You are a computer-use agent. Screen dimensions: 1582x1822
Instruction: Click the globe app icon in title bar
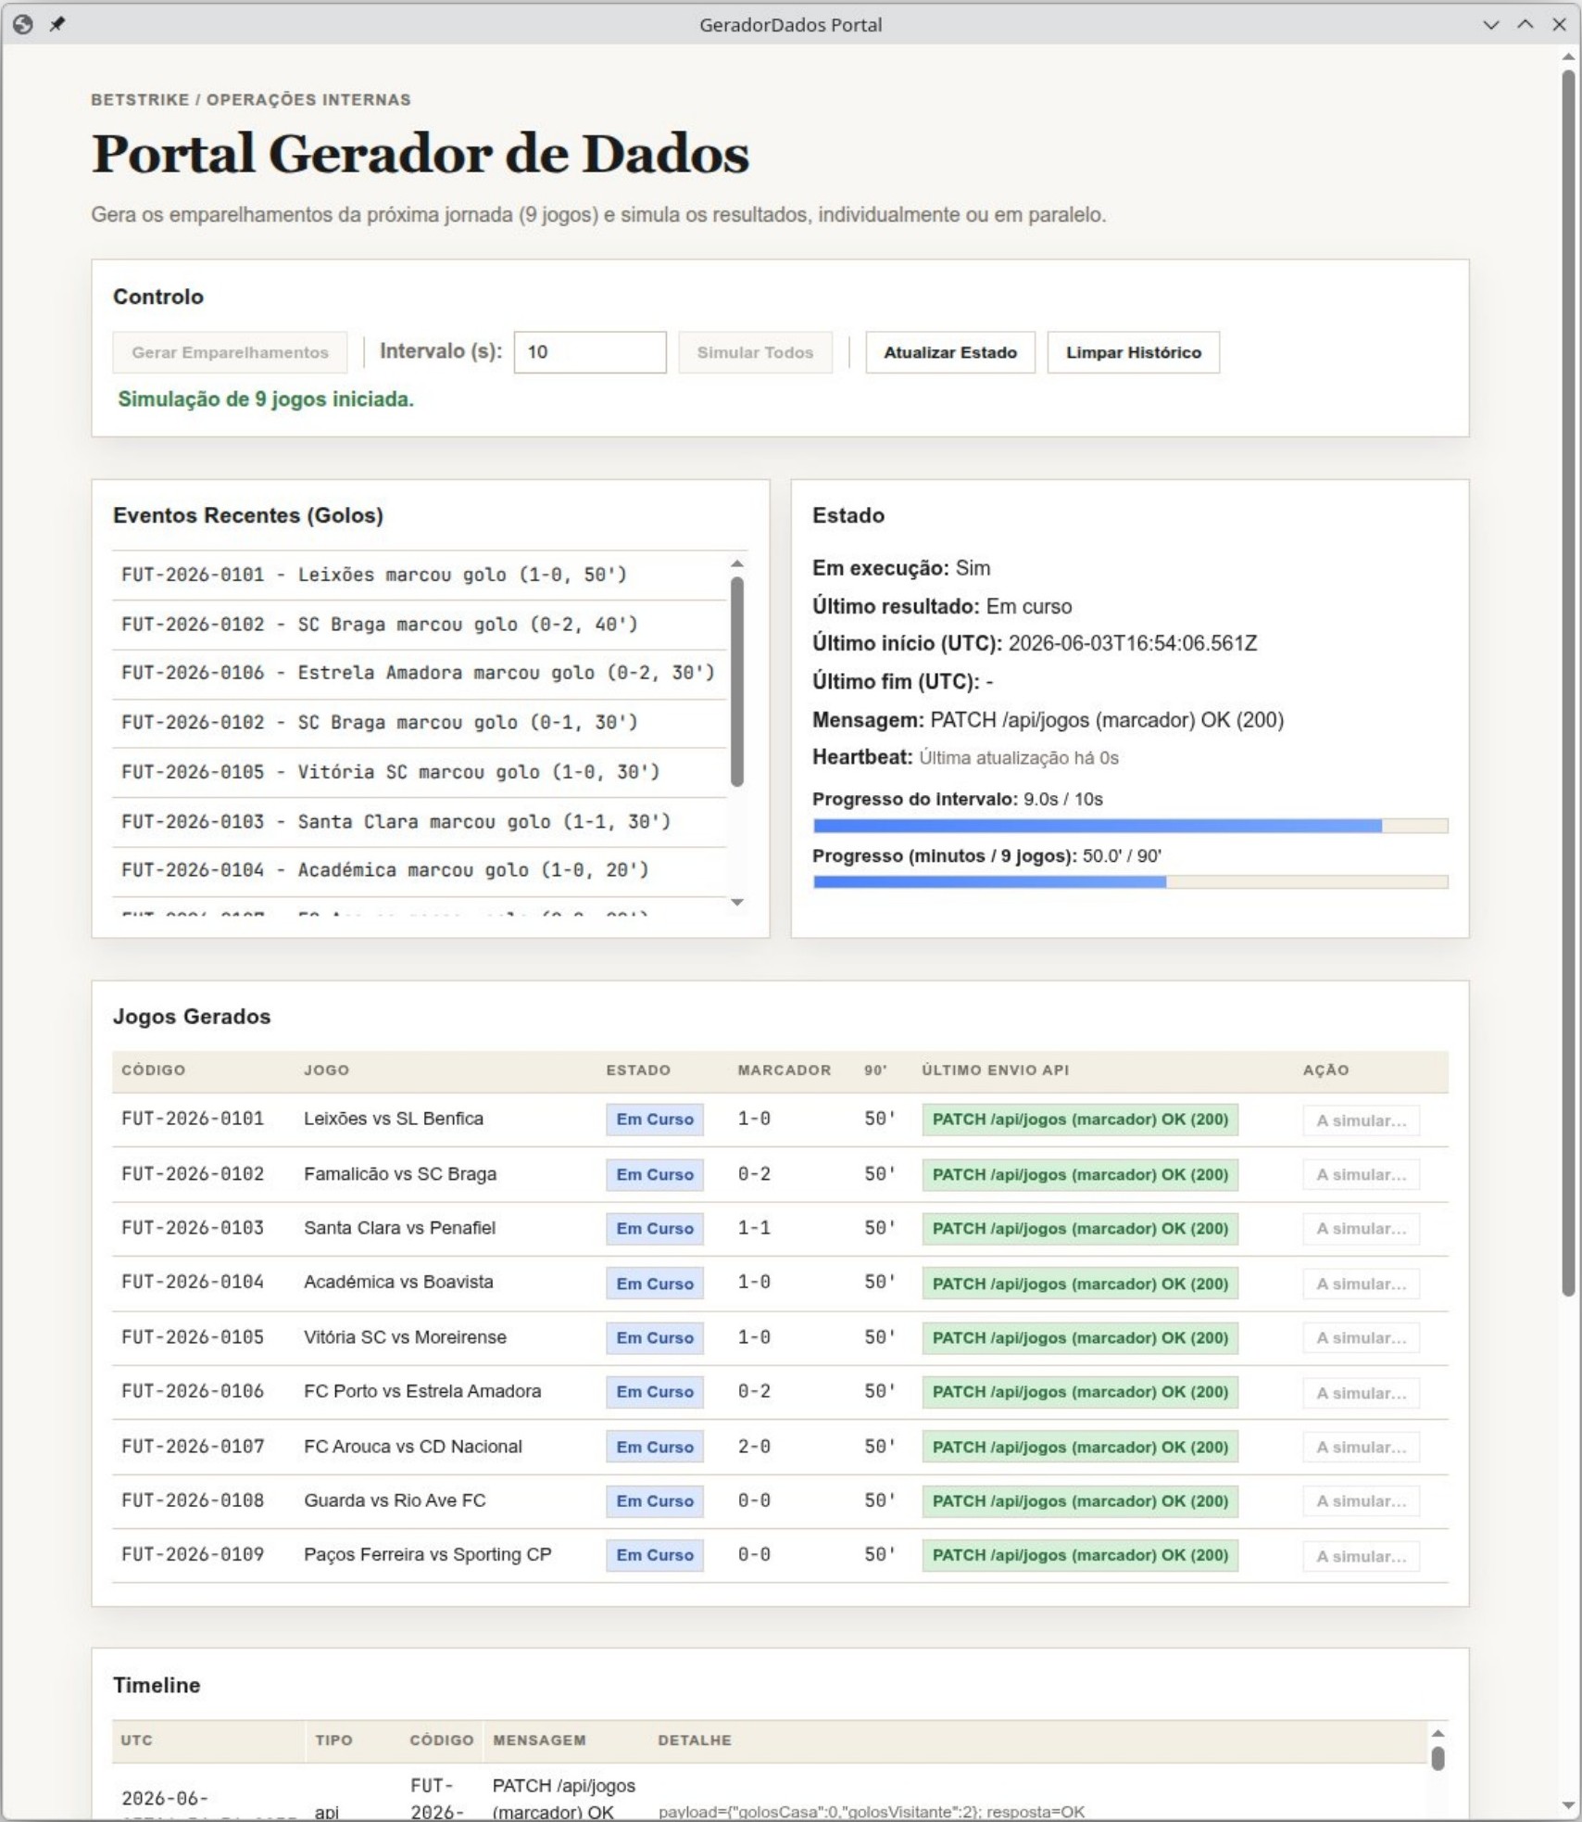click(x=23, y=25)
